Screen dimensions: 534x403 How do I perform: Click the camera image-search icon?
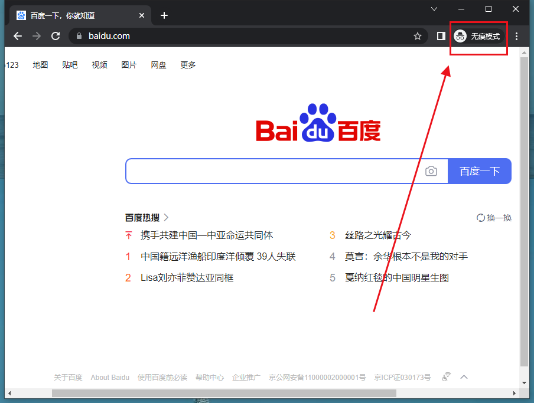point(431,171)
